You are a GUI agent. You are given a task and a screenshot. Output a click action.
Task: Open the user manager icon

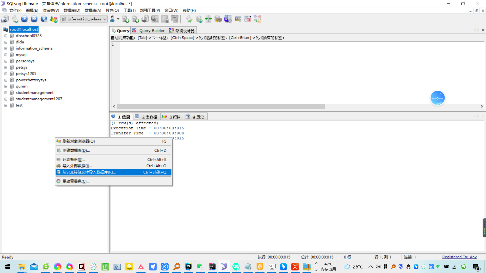pyautogui.click(x=112, y=19)
